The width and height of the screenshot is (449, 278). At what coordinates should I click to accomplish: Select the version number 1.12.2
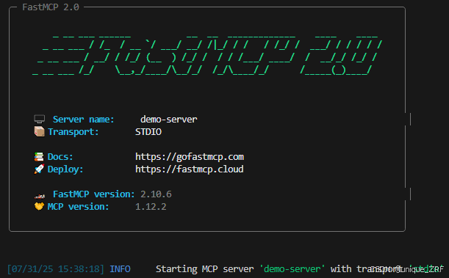(x=151, y=207)
